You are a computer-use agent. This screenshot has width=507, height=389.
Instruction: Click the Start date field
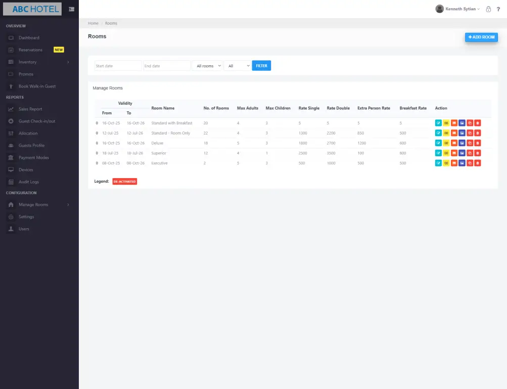118,66
